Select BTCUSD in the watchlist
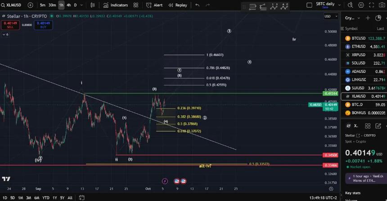 (364, 39)
